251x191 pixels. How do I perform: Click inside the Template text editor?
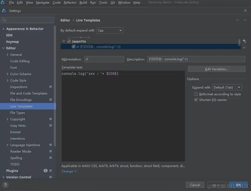click(123, 116)
